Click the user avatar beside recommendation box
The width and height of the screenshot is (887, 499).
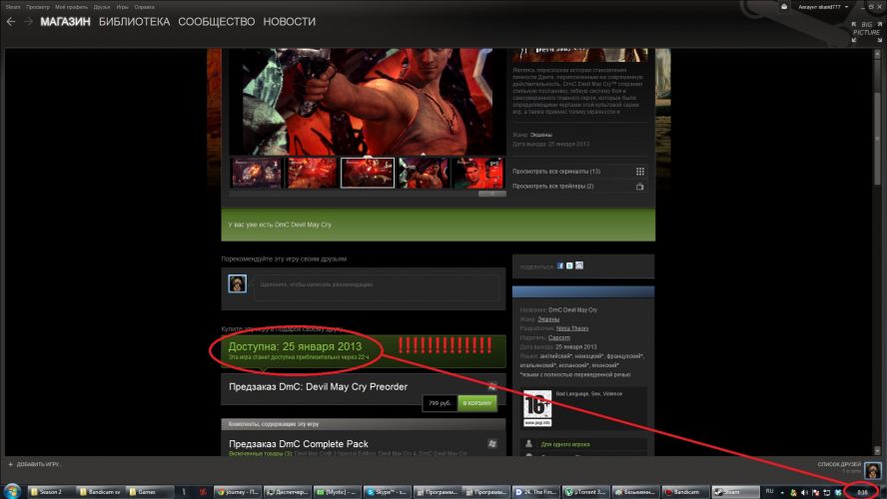pos(237,283)
